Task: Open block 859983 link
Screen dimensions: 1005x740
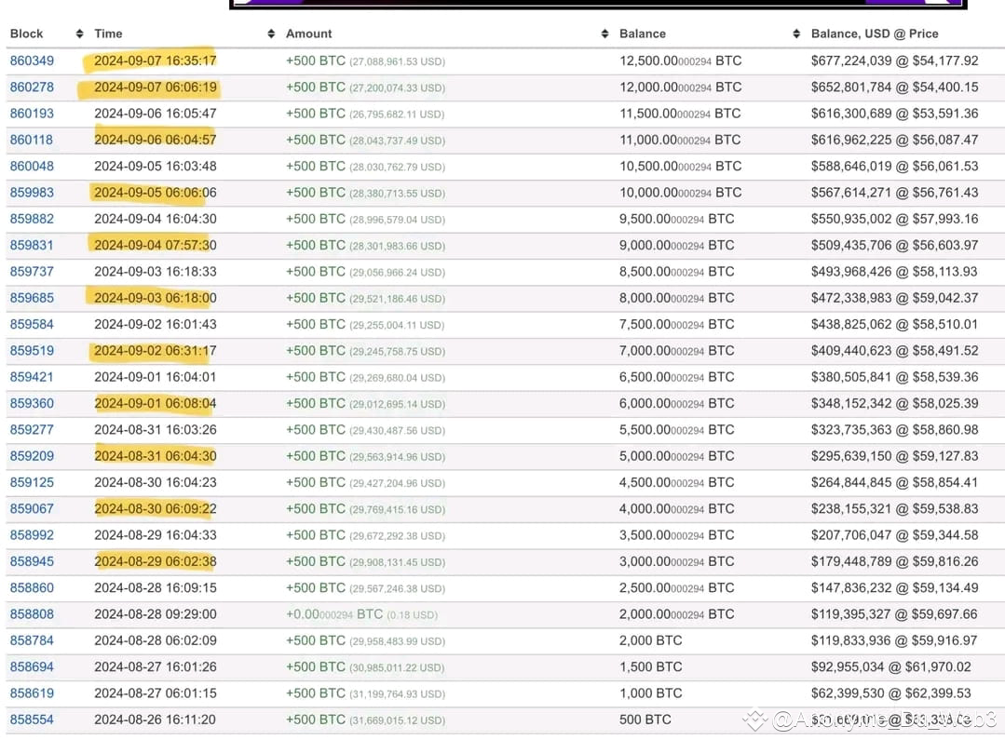Action: point(32,192)
